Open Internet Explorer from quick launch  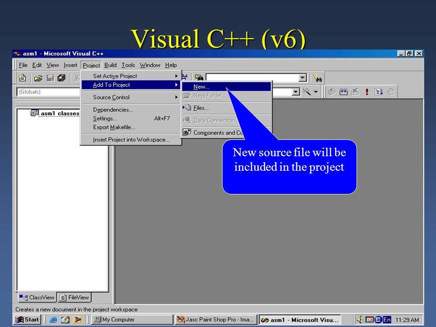pos(53,320)
